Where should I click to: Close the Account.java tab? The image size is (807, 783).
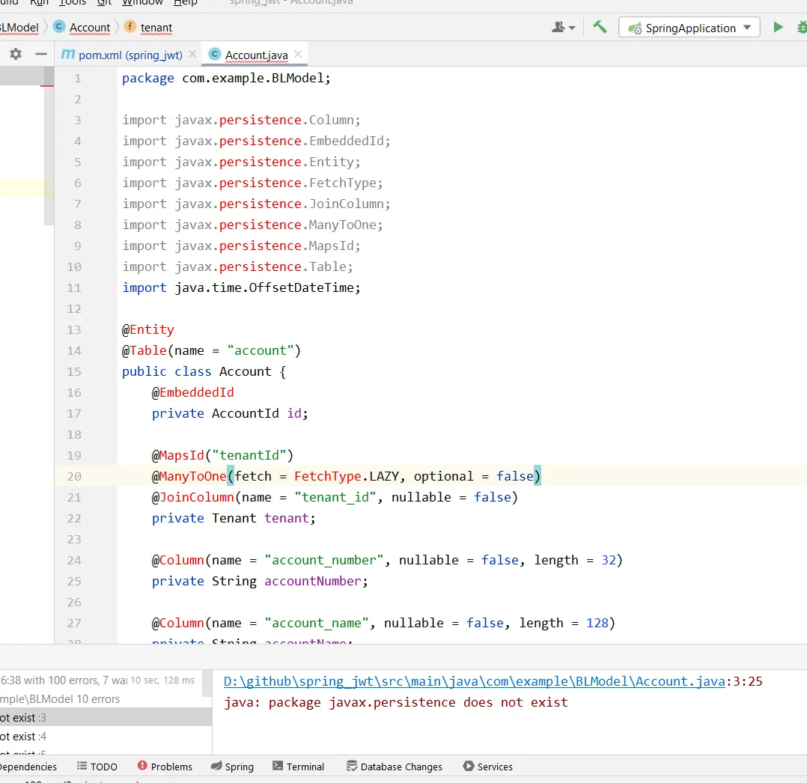[298, 55]
